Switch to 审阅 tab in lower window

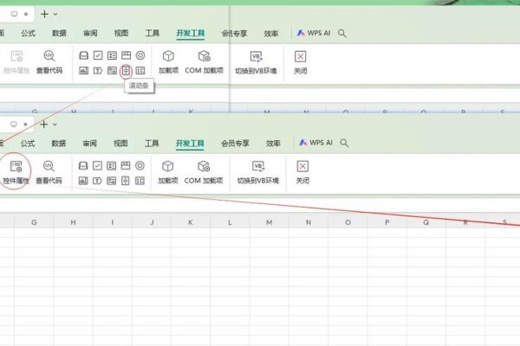tap(89, 144)
